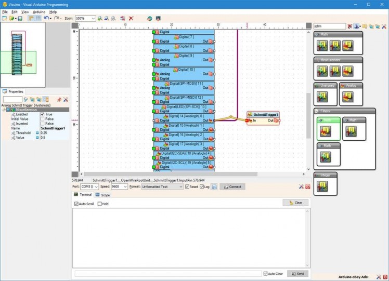Screen dimensions: 389x281
Task: Open the Arduino menu
Action: coord(38,11)
